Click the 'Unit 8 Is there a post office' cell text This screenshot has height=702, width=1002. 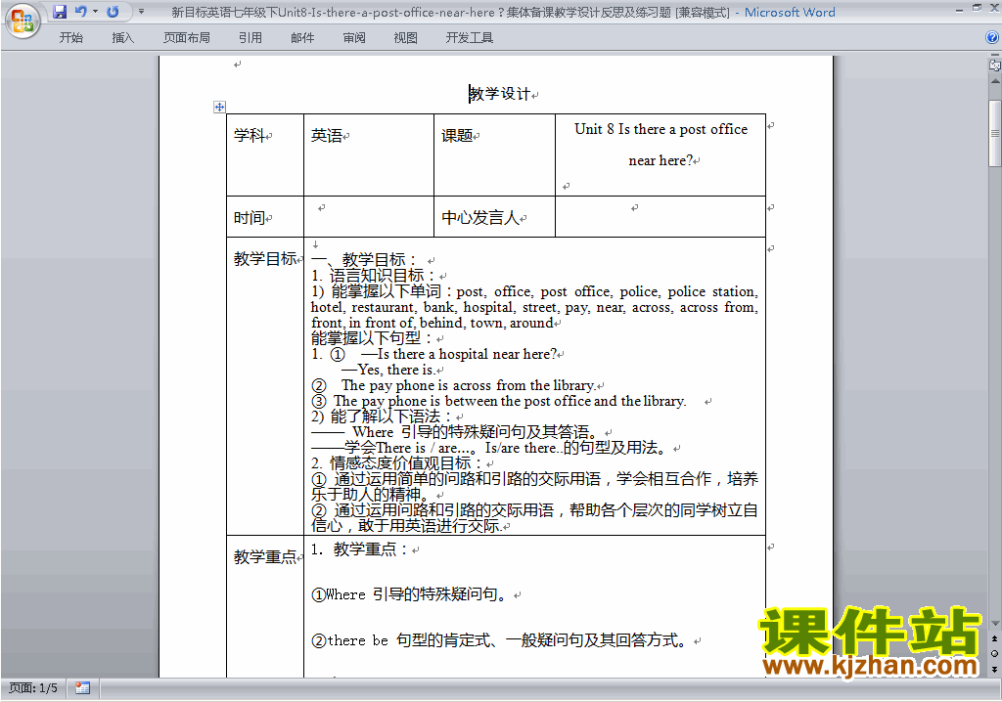pos(660,130)
